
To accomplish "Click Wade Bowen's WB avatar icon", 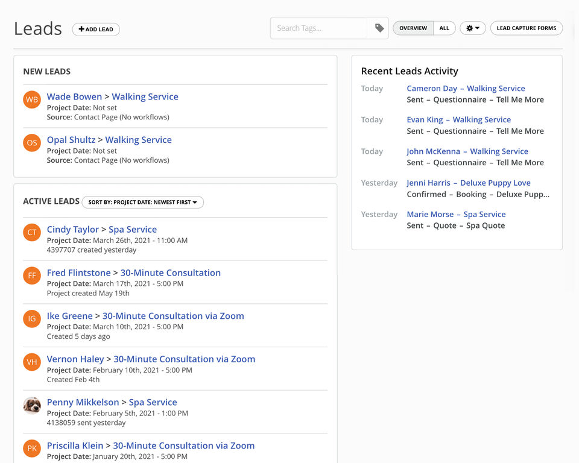I will pos(32,99).
